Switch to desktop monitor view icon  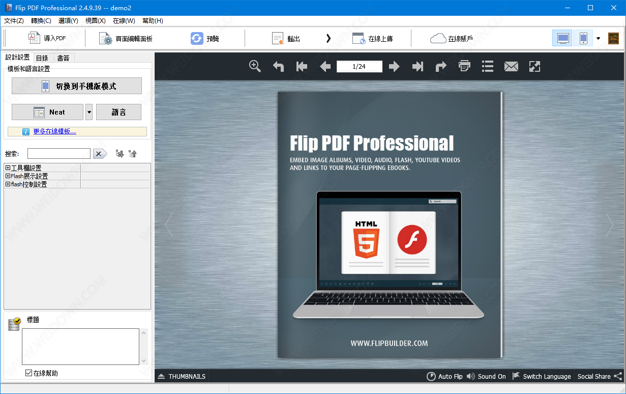[x=562, y=38]
